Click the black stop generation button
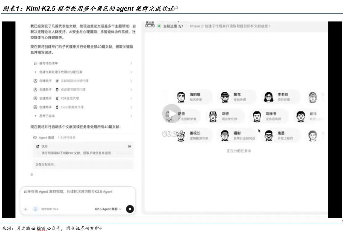 coord(130,209)
